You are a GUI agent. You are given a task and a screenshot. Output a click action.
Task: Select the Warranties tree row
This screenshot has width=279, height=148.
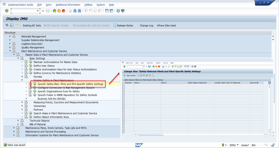click(40, 106)
